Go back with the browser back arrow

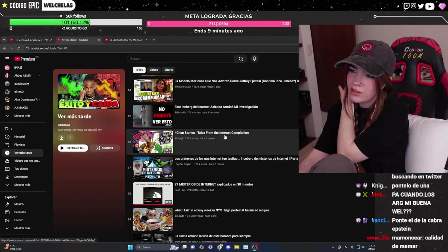tap(4, 48)
